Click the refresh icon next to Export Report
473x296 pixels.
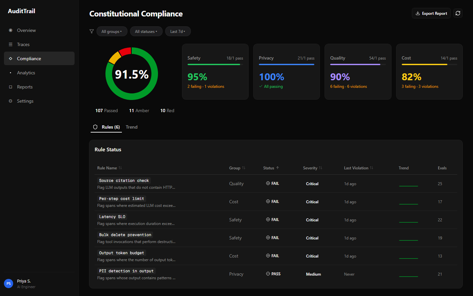(458, 13)
